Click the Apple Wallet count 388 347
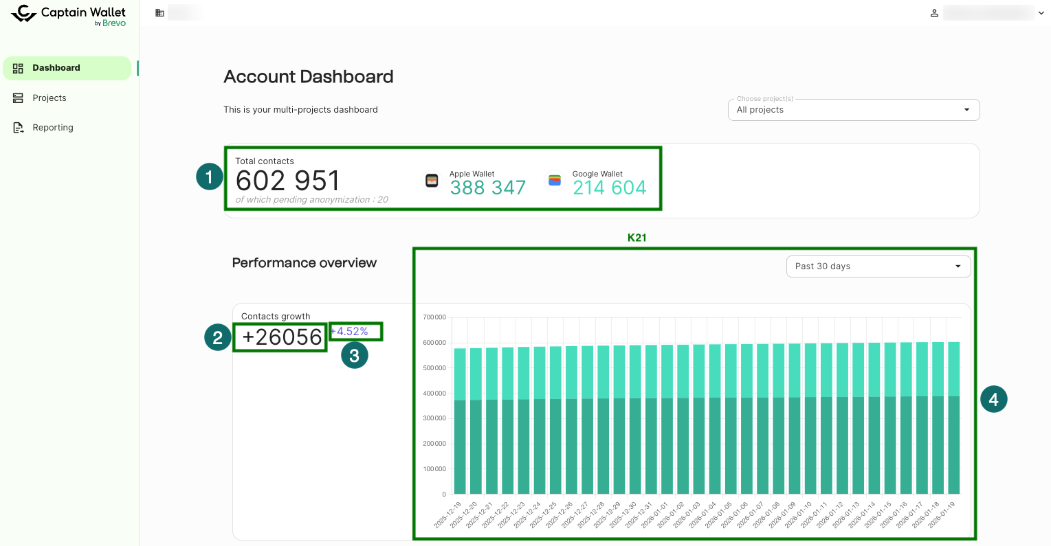 487,187
